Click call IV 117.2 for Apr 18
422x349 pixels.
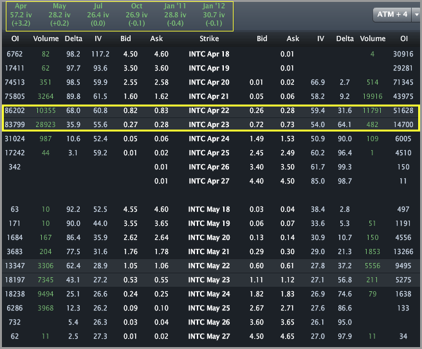click(x=100, y=55)
